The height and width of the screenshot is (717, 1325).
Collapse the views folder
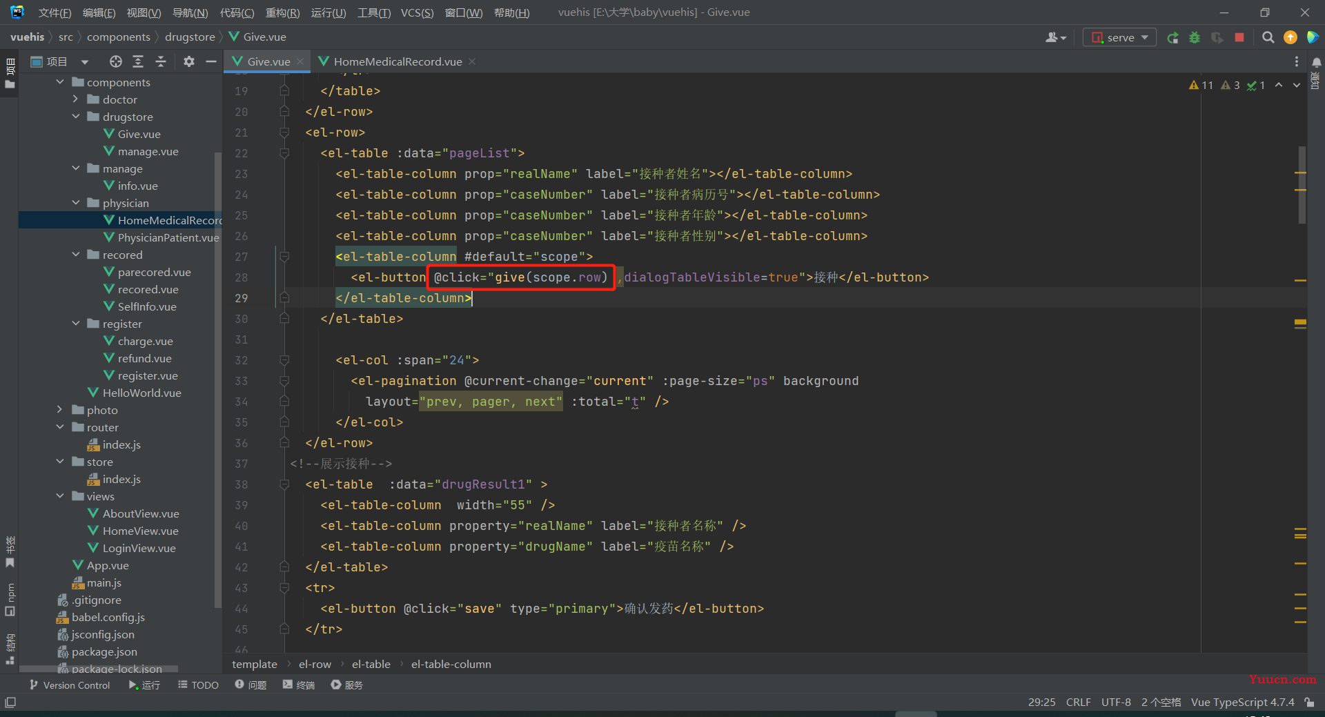[60, 496]
